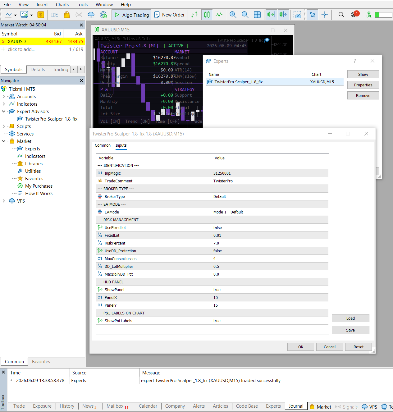The image size is (393, 412).
Task: Toggle chart auto-scroll to end
Action: (x=271, y=15)
